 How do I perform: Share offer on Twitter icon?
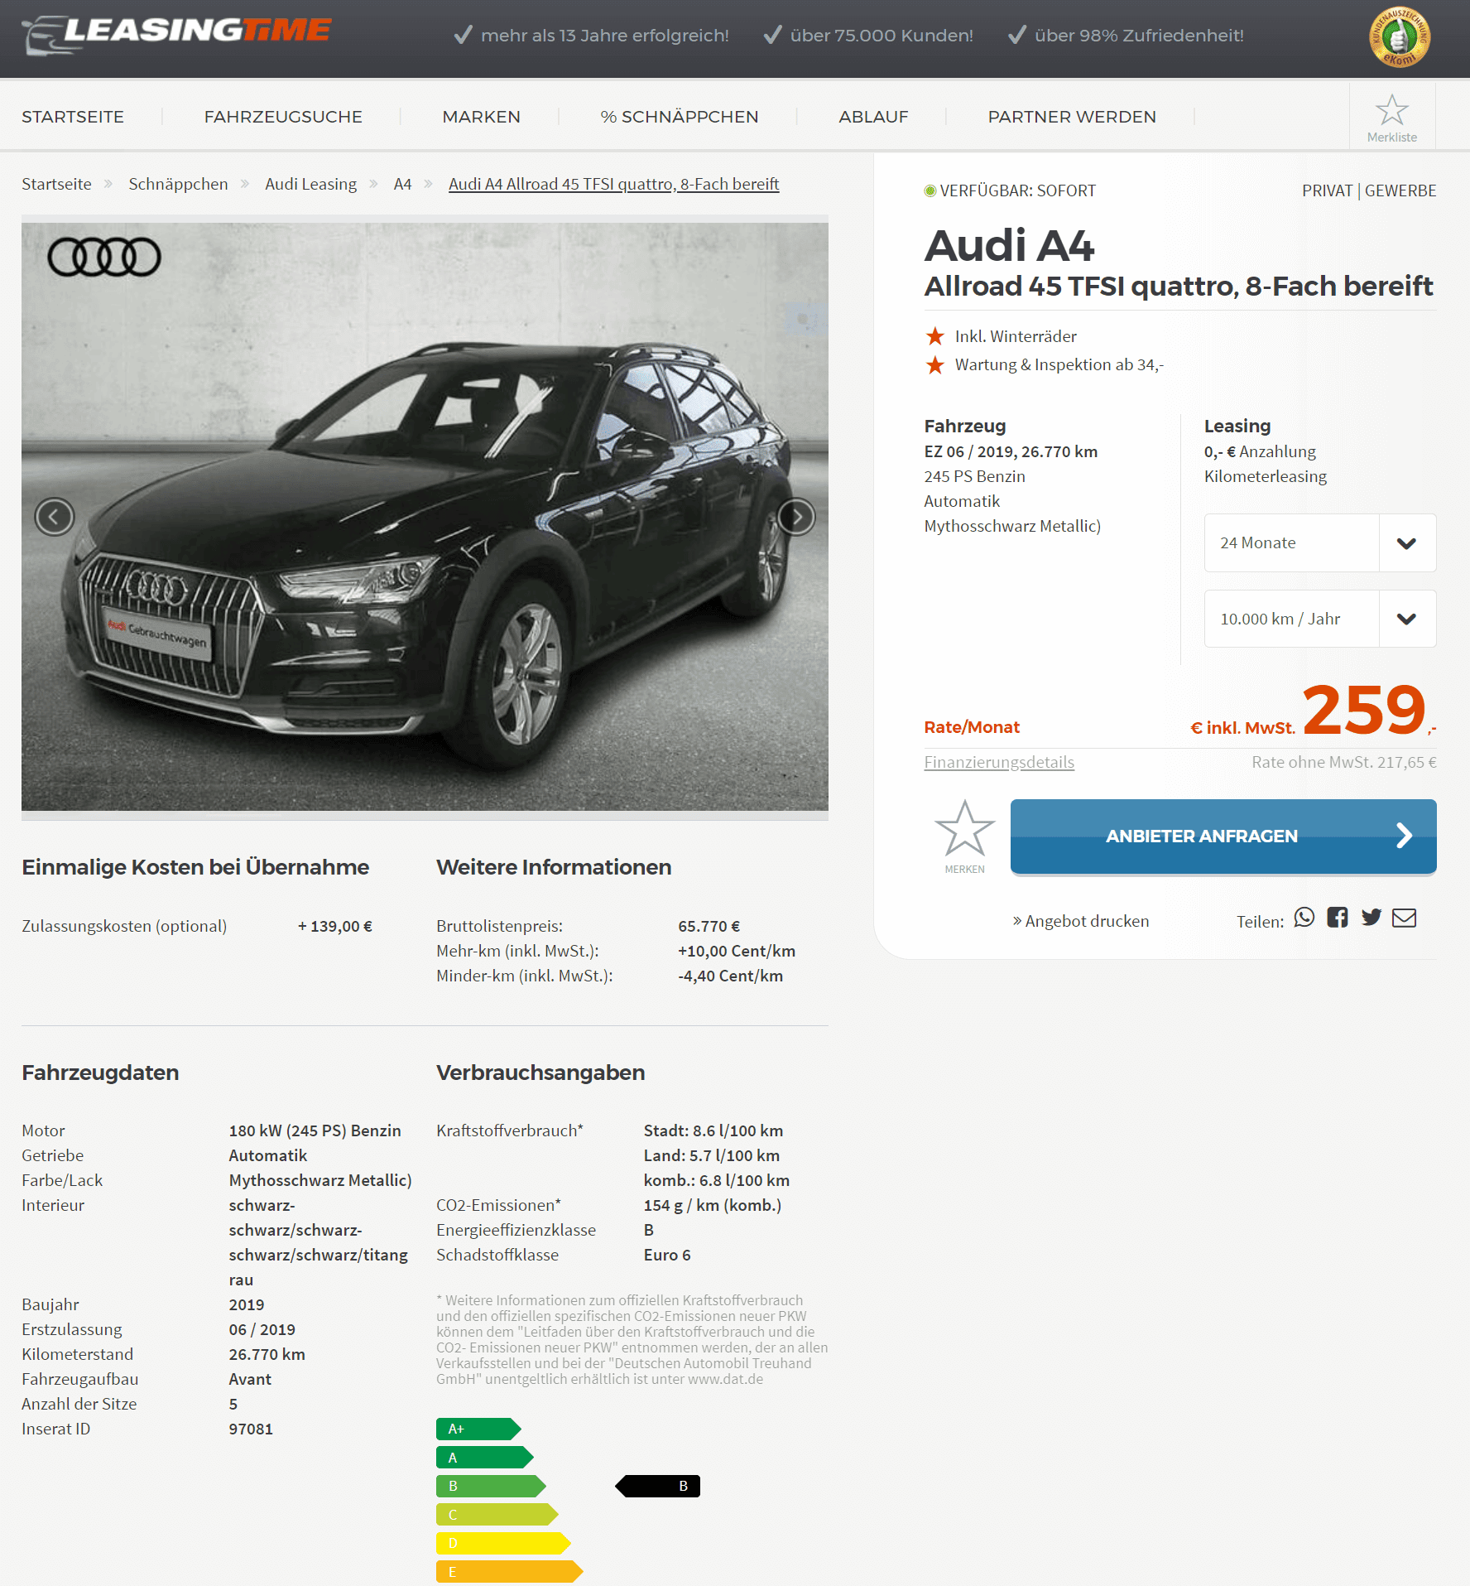point(1372,918)
